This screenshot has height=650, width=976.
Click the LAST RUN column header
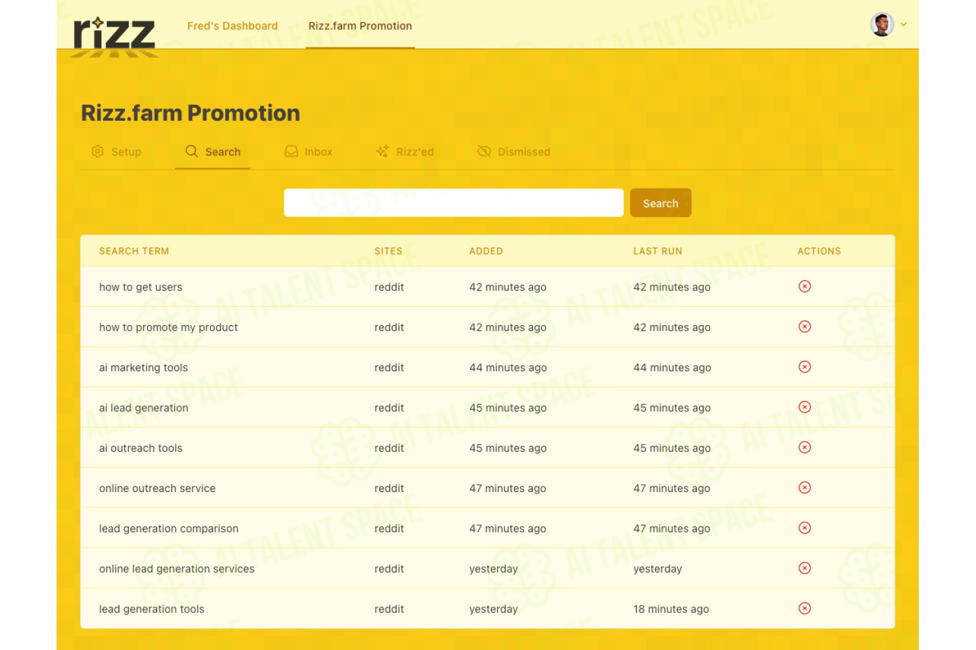658,252
